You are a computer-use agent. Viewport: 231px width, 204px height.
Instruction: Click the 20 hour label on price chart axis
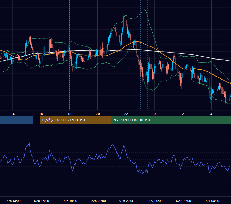coord(98,114)
